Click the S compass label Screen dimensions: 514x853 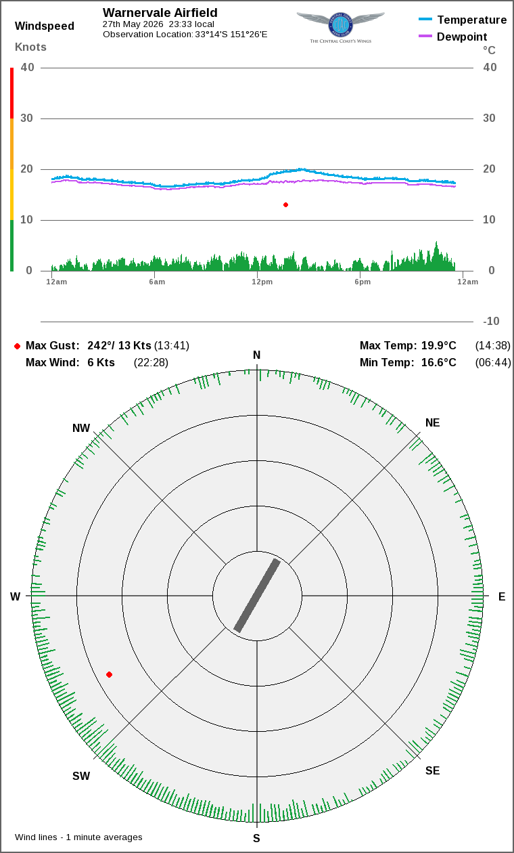(256, 838)
